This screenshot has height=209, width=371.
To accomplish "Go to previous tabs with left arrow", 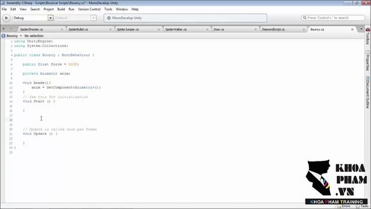I will (x=3, y=29).
